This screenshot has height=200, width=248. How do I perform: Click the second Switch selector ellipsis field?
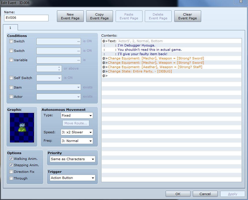(x=59, y=51)
